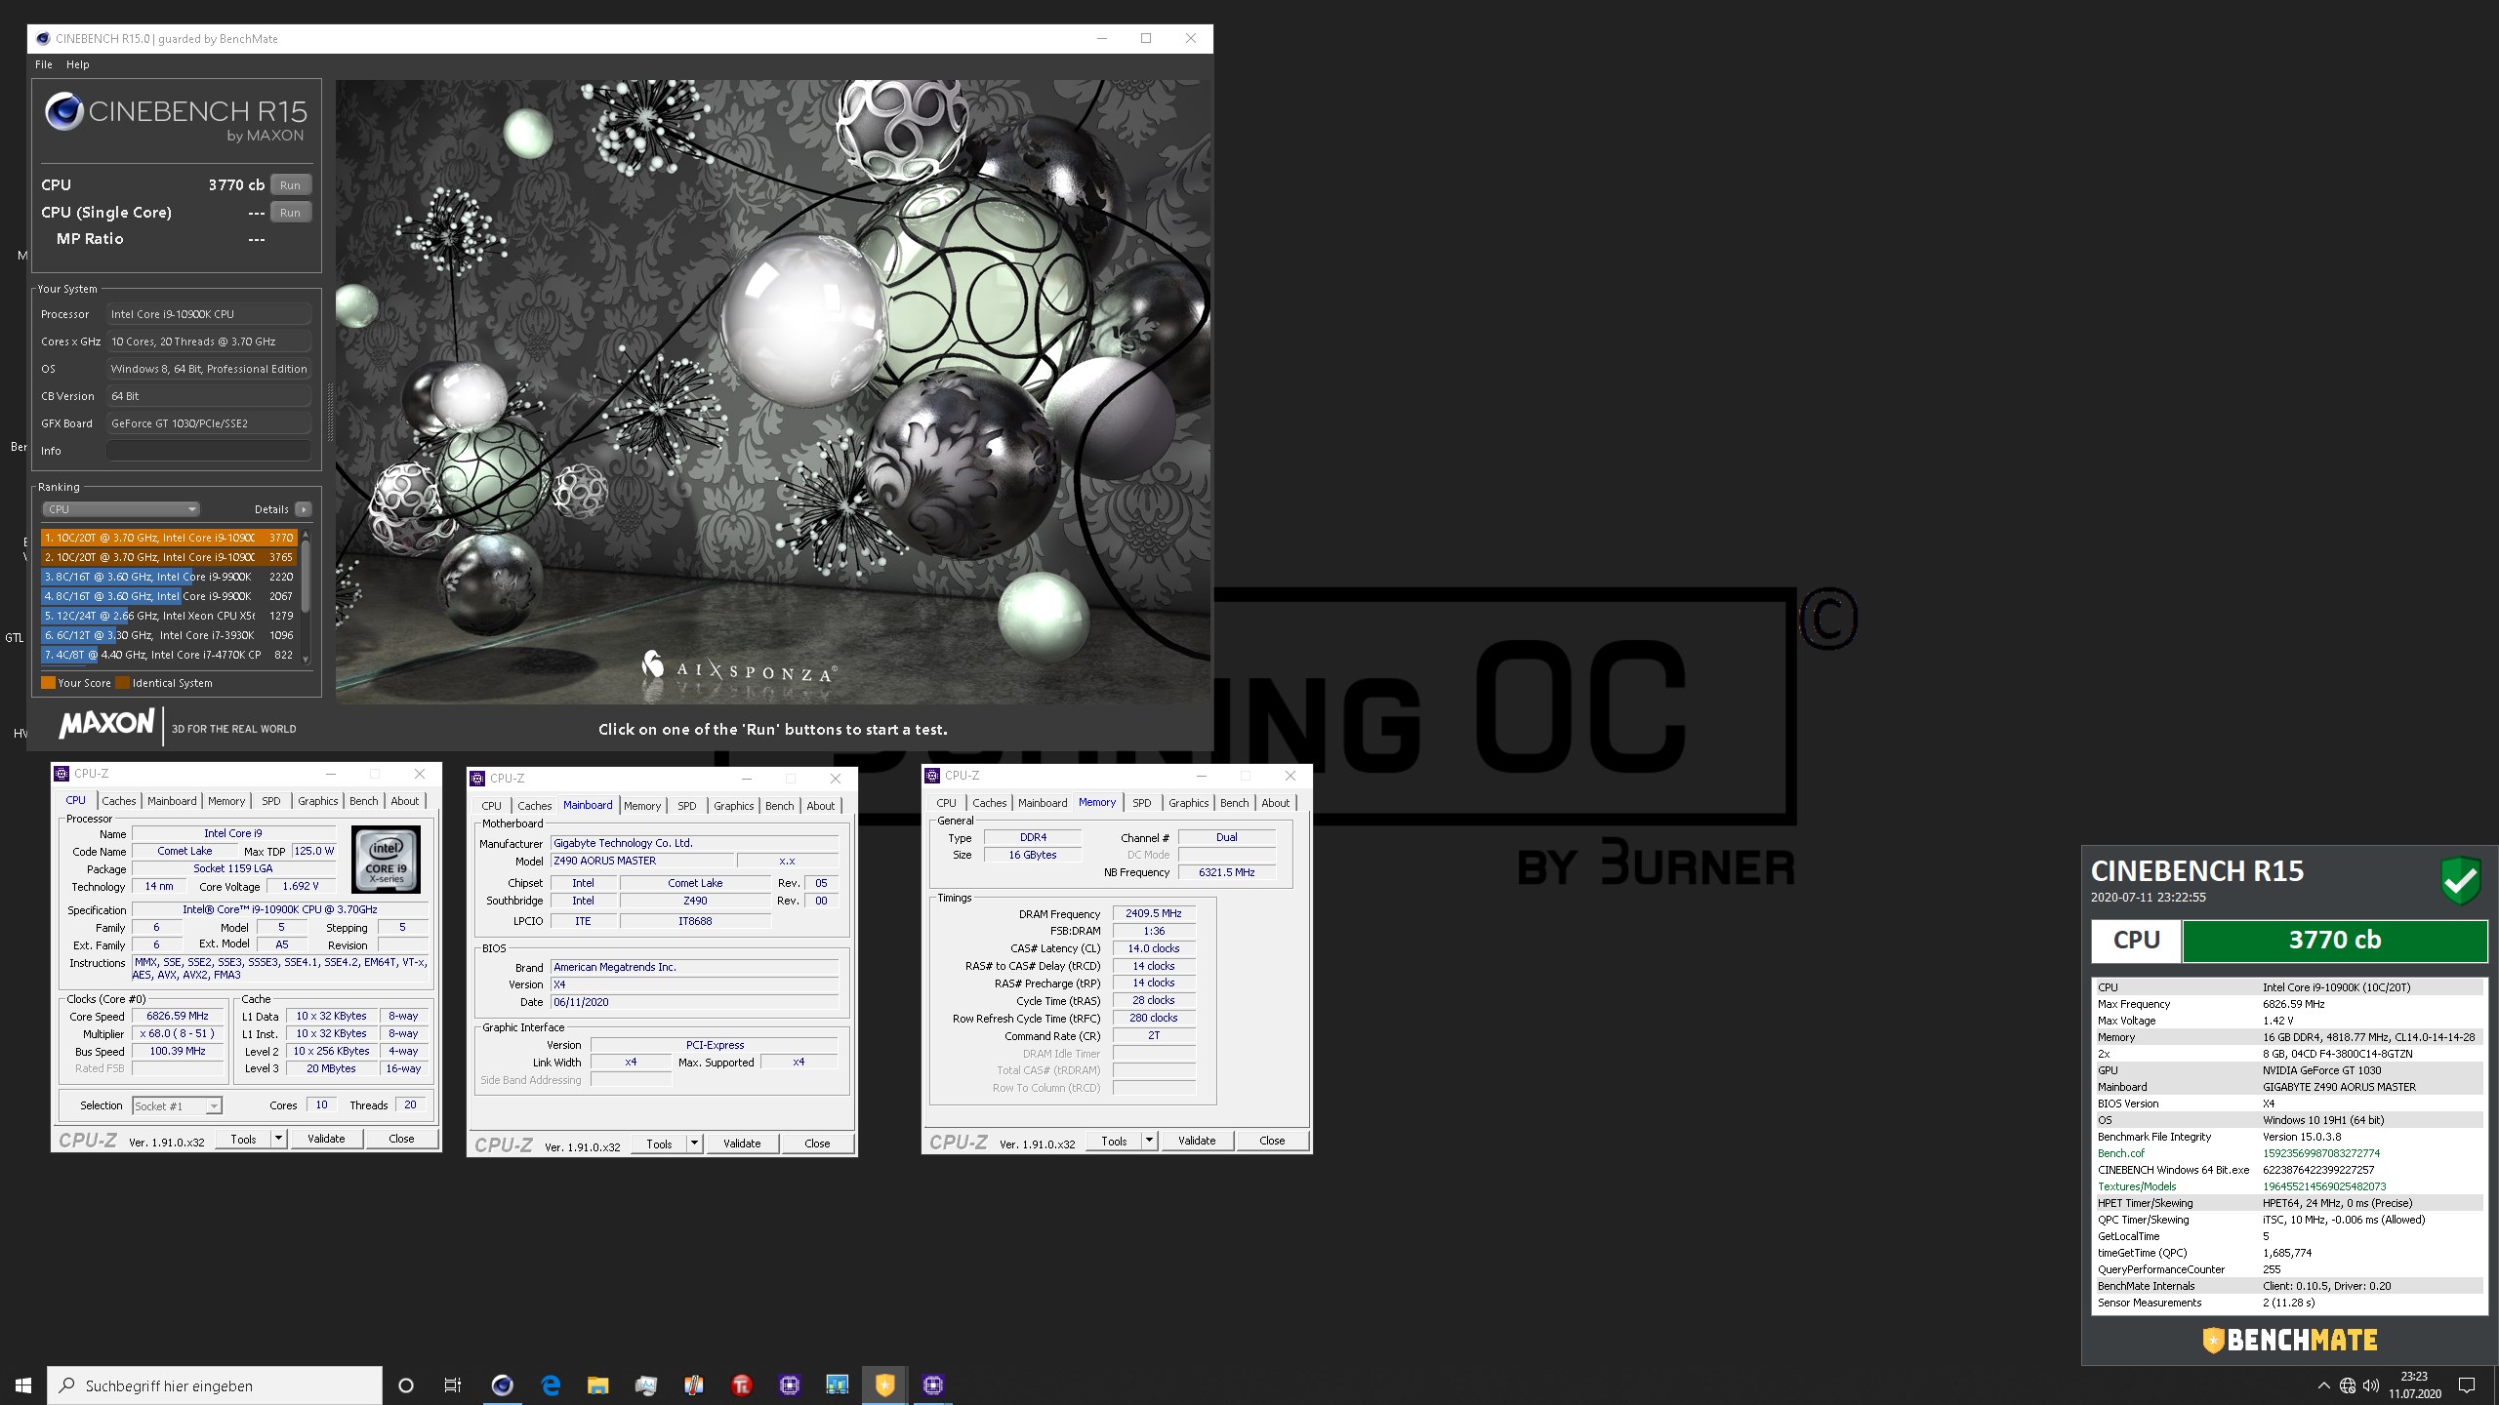The image size is (2499, 1405).
Task: Select the first ranking entry scoring 3770
Action: click(x=168, y=538)
